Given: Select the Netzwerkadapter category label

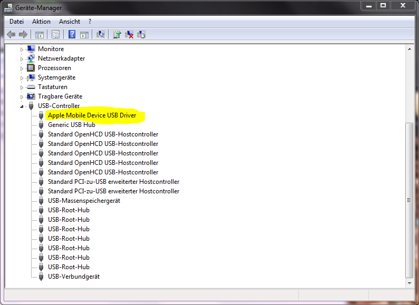Looking at the screenshot, I should point(61,58).
